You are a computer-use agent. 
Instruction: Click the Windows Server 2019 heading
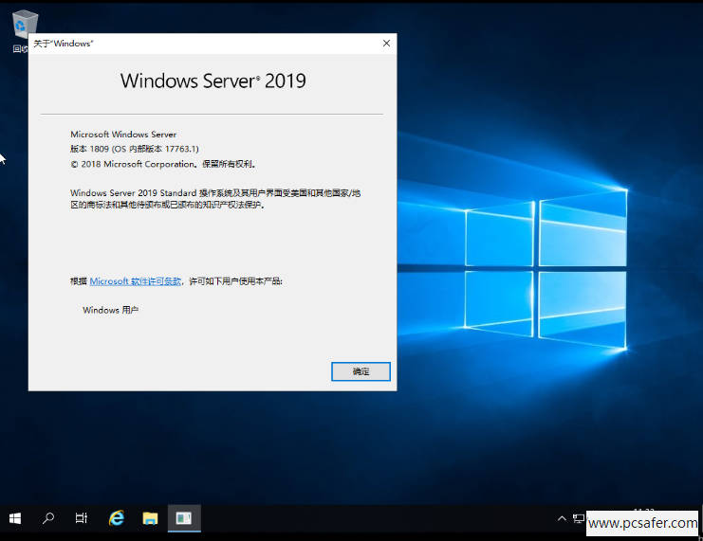213,81
